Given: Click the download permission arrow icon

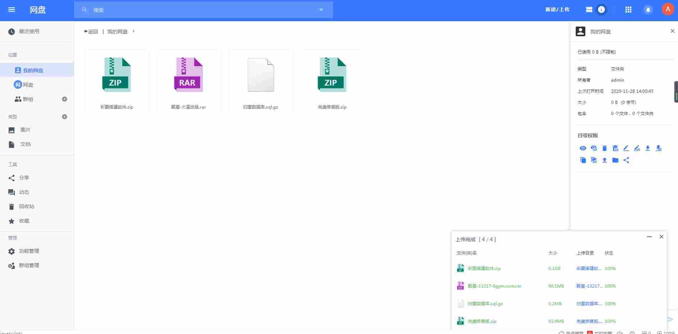Looking at the screenshot, I should pos(648,148).
